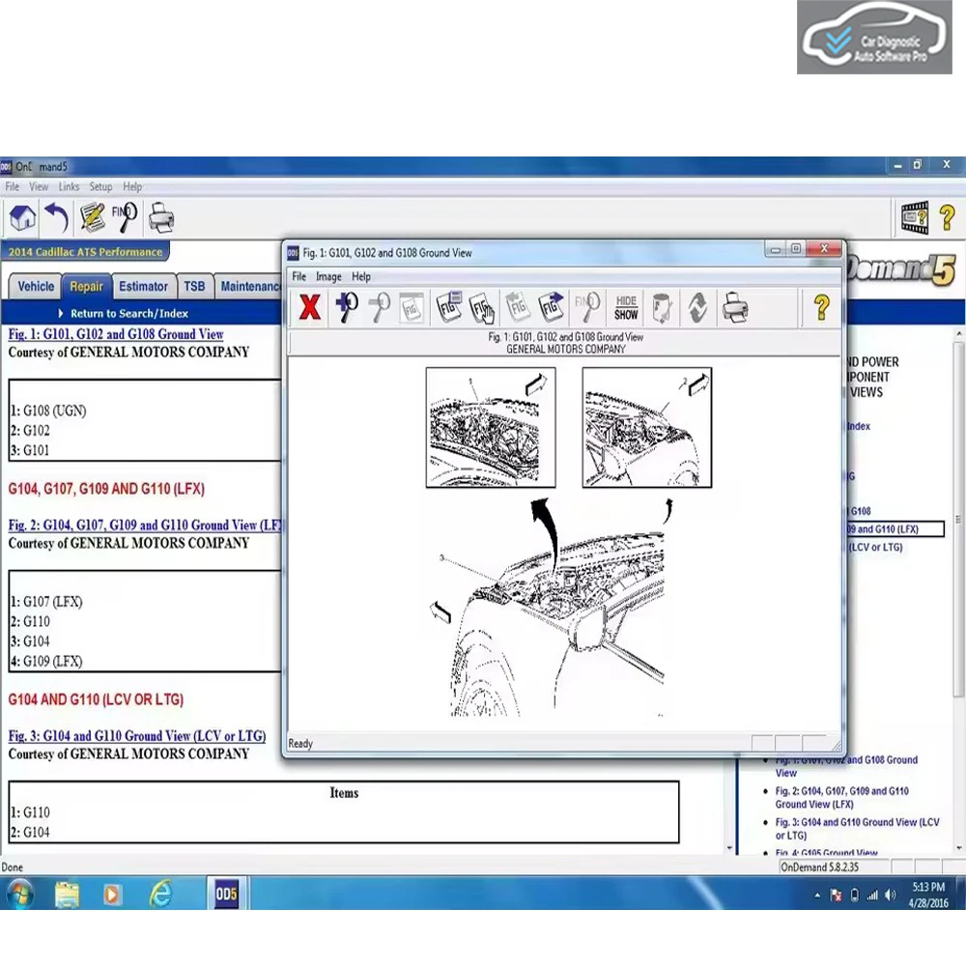Open Image menu in figure window
Image resolution: width=966 pixels, height=966 pixels.
click(328, 276)
